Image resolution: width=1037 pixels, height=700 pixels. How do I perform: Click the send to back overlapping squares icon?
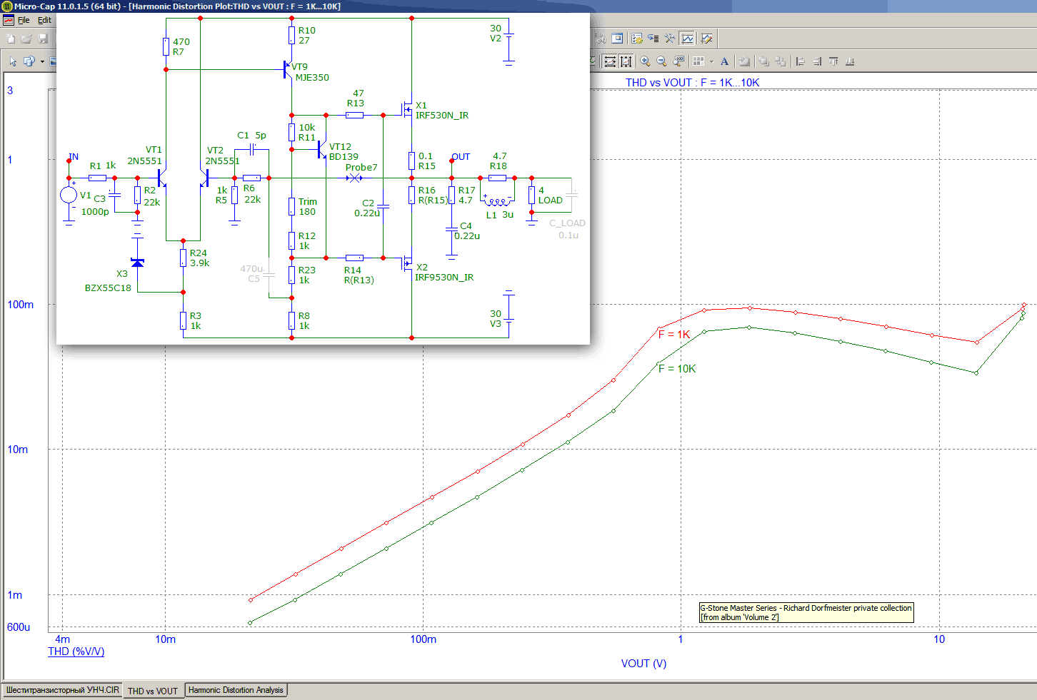pos(780,61)
